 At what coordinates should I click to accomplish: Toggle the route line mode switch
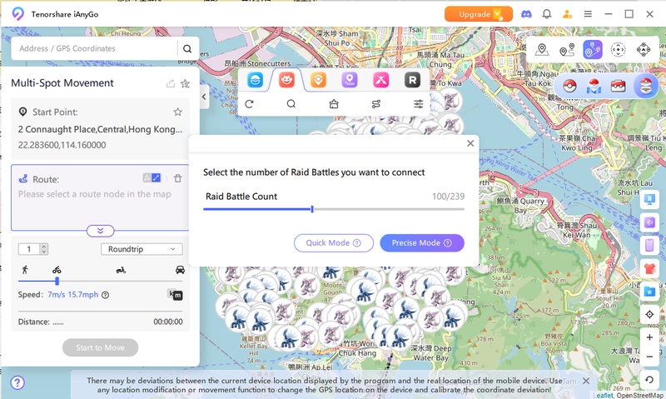pyautogui.click(x=152, y=178)
